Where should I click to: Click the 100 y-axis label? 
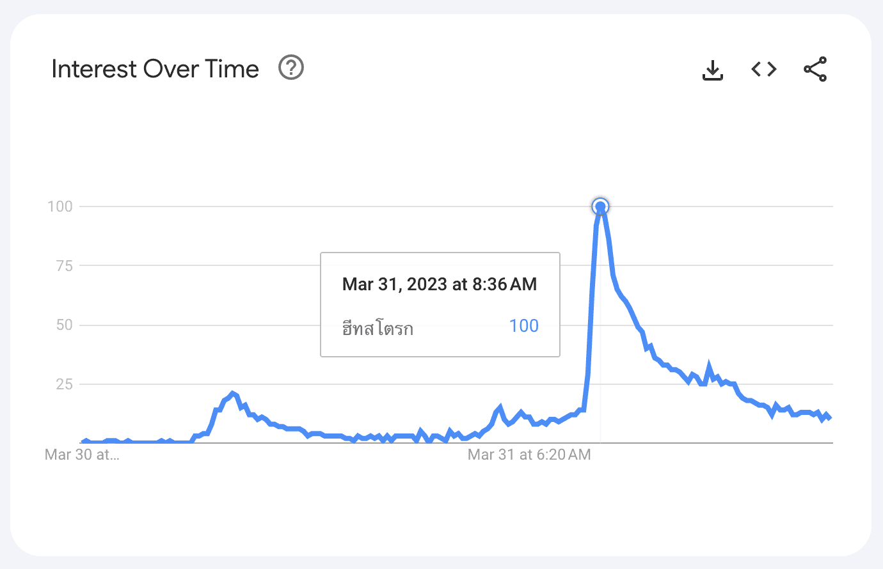click(x=60, y=206)
